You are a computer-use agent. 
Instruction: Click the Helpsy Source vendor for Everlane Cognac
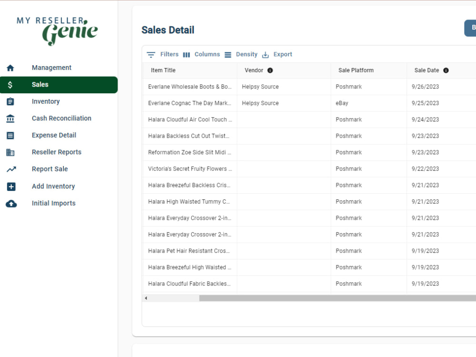click(x=284, y=103)
